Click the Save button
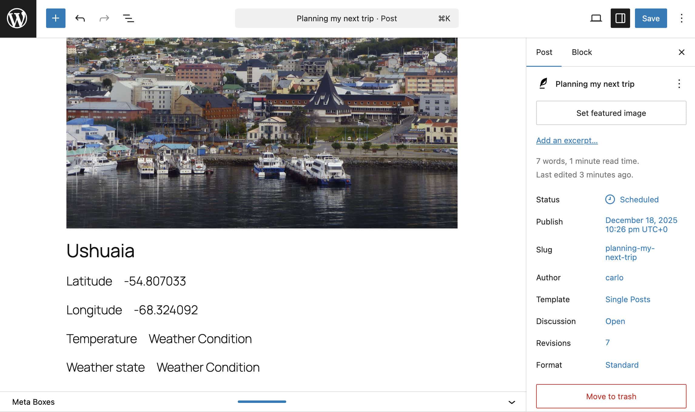 [x=651, y=19]
